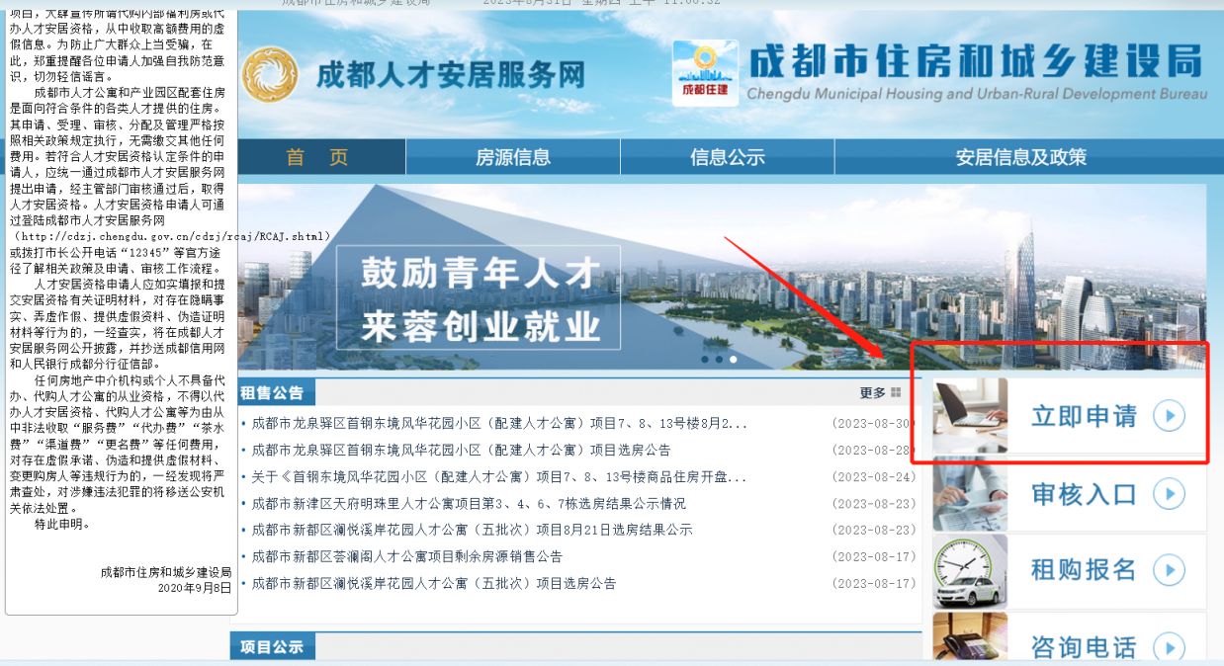This screenshot has width=1224, height=666.
Task: Click the arrow icon beside 立即申请
Action: 1168,416
